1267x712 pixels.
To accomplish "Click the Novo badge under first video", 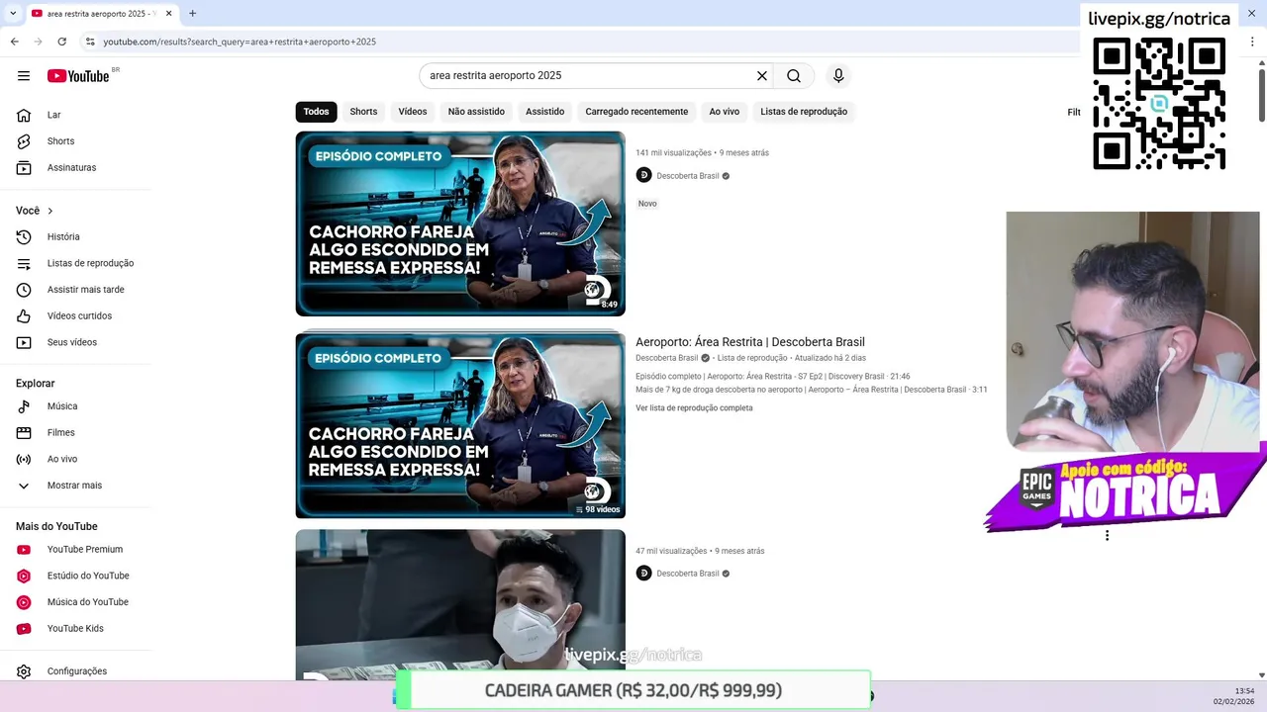I will tap(647, 204).
